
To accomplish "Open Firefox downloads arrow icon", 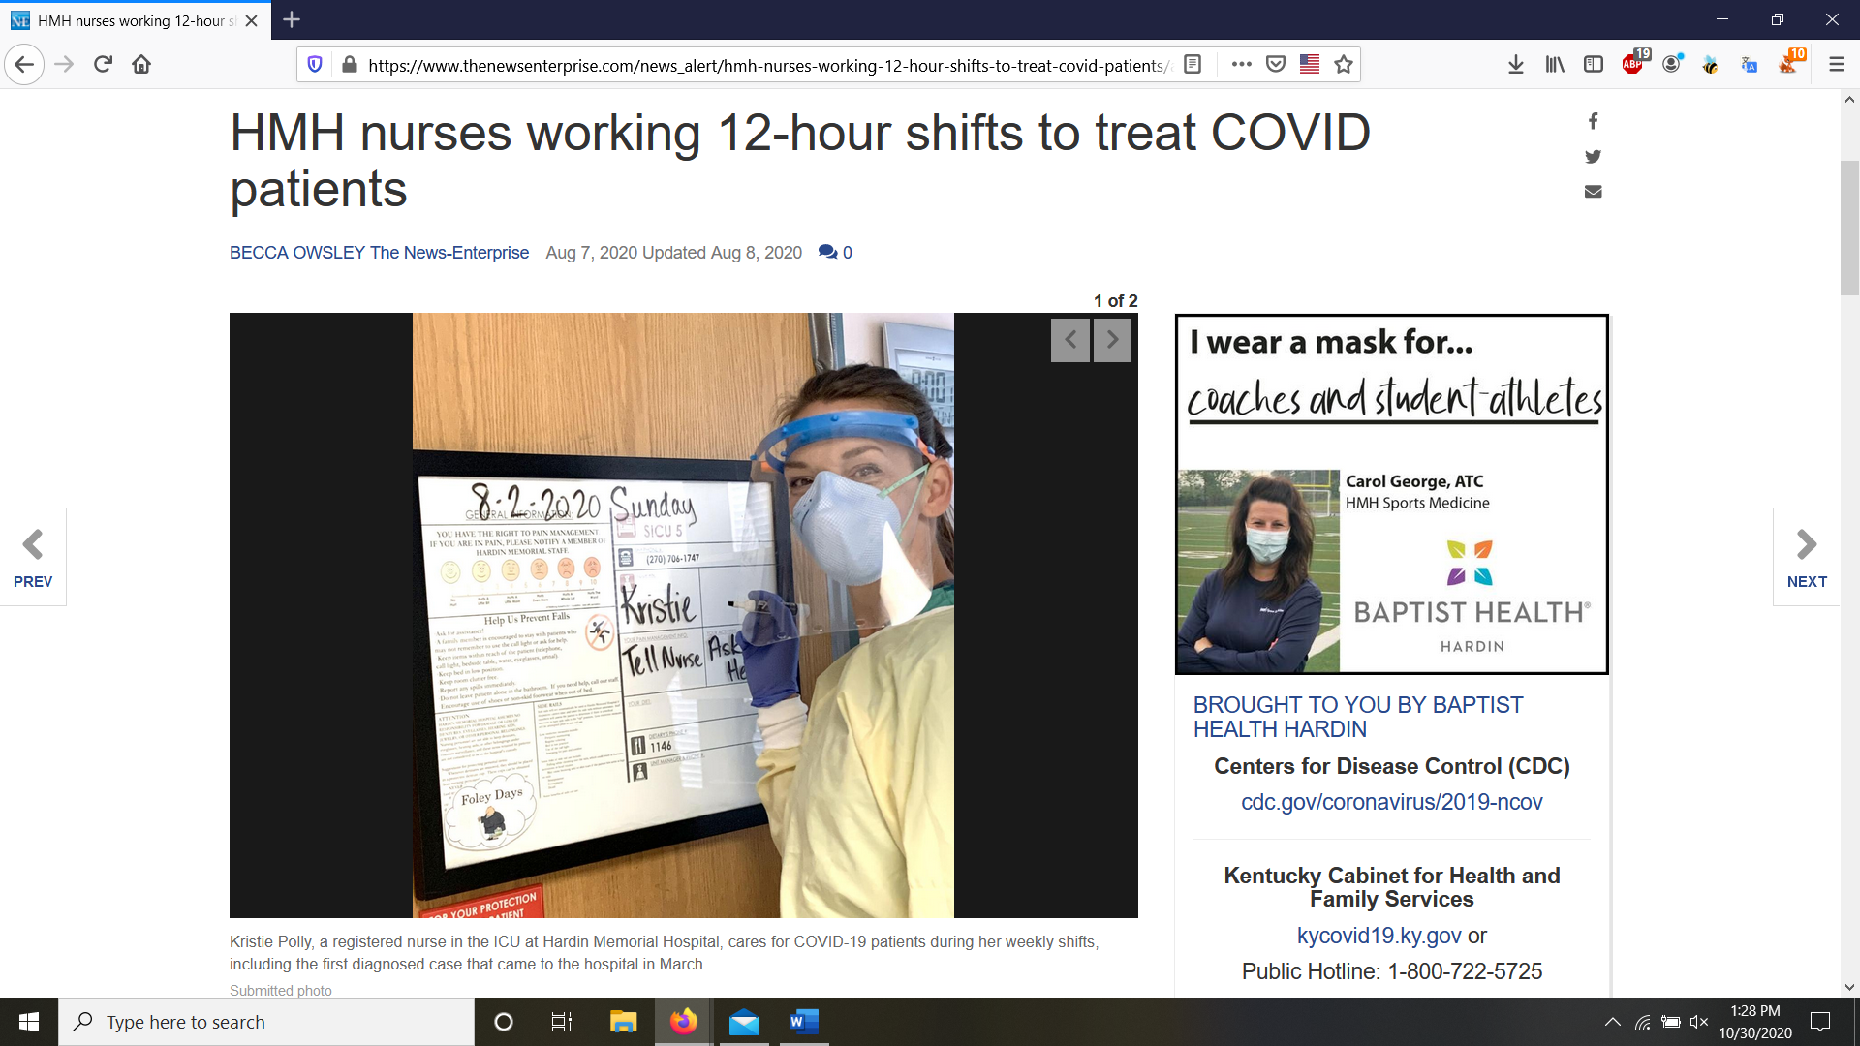I will point(1516,65).
